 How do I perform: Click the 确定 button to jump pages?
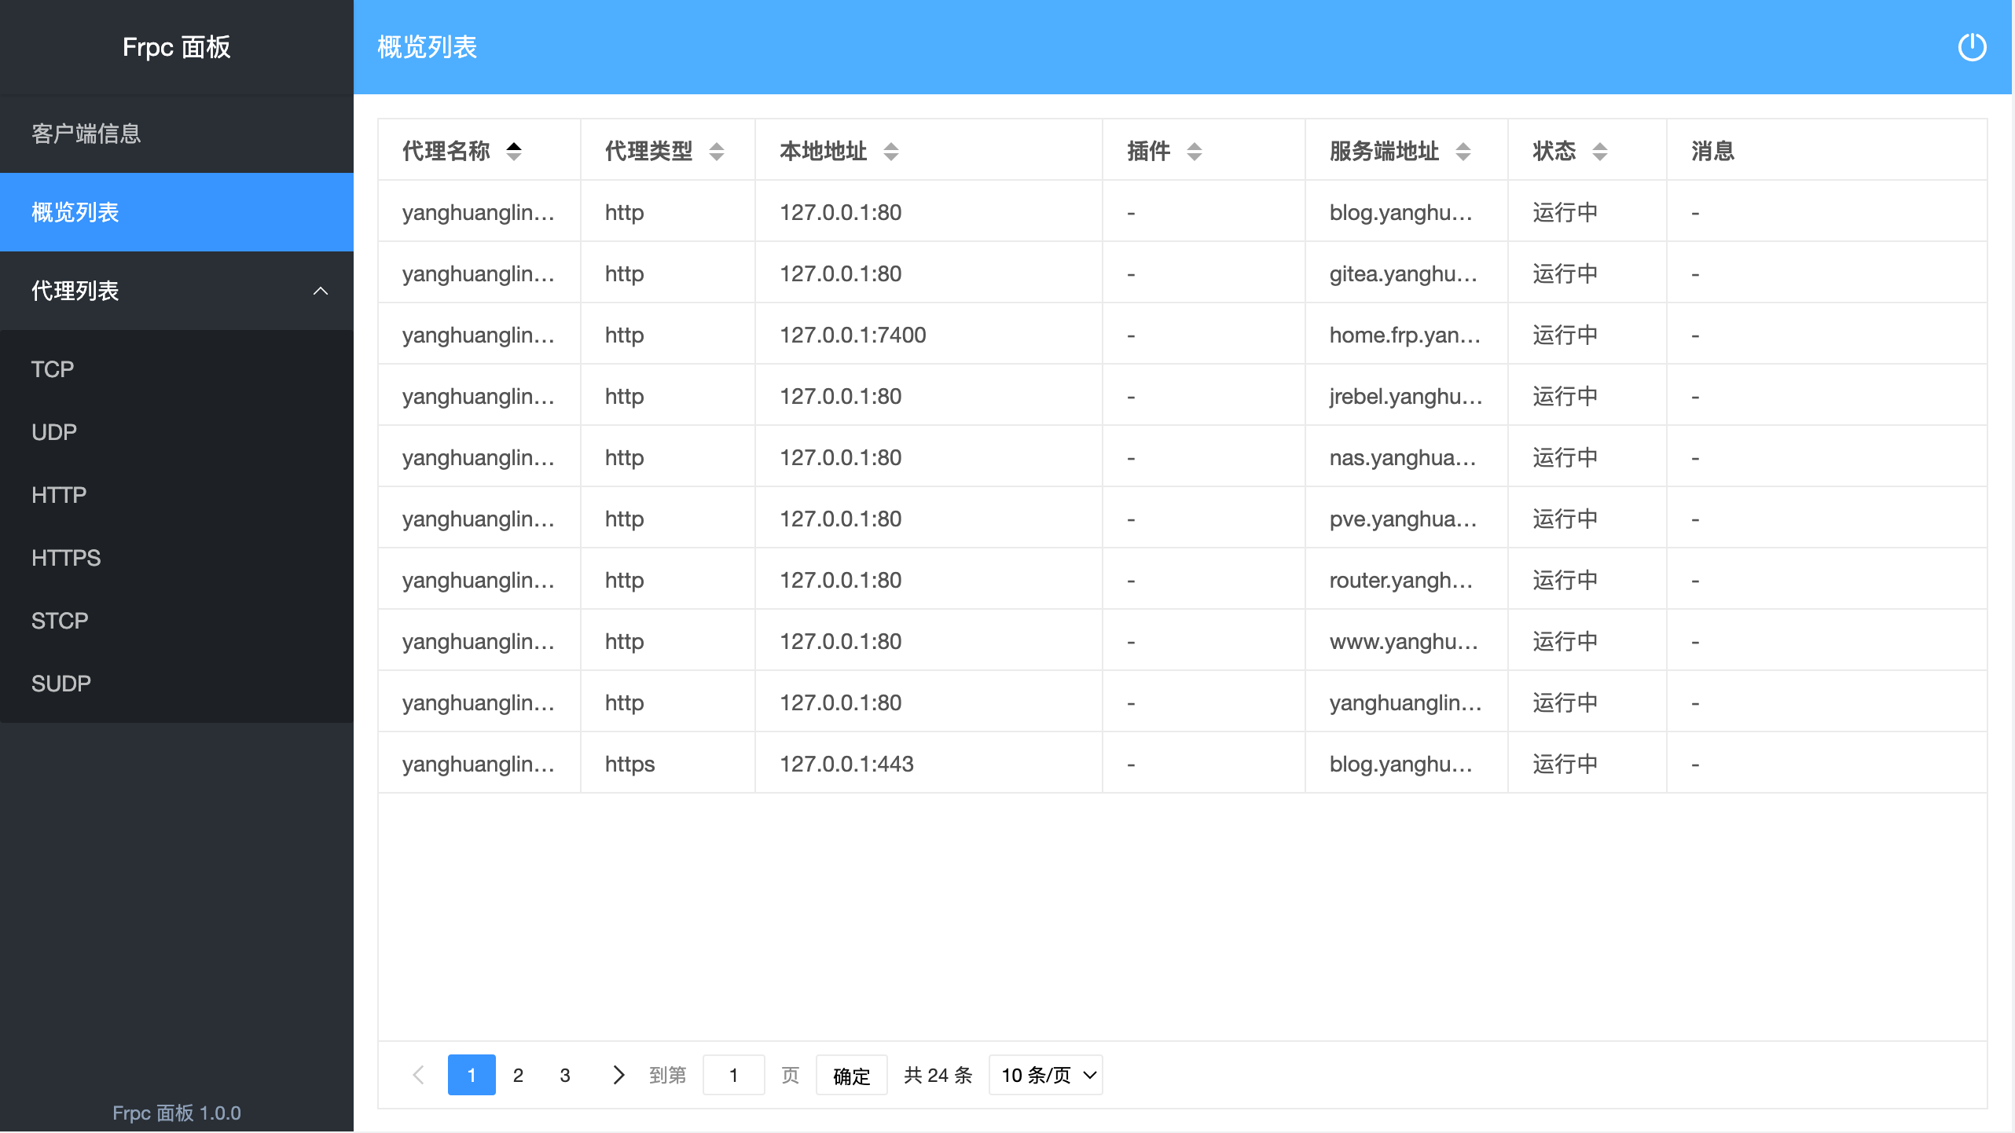tap(851, 1075)
